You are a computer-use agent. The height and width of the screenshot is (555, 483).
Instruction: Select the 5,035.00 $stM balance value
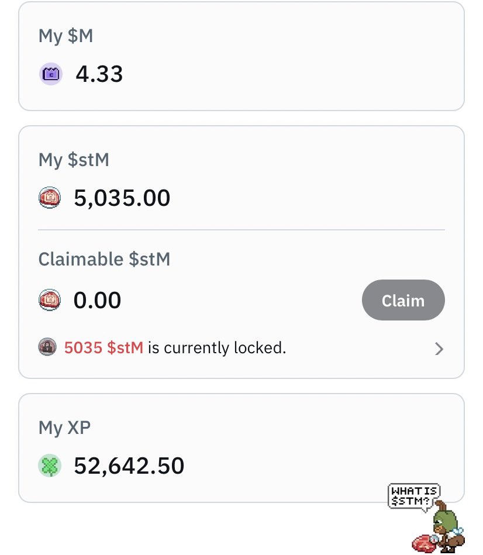[x=122, y=198]
